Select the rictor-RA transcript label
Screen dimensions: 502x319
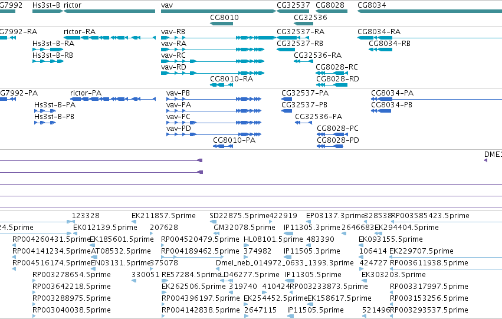80,32
